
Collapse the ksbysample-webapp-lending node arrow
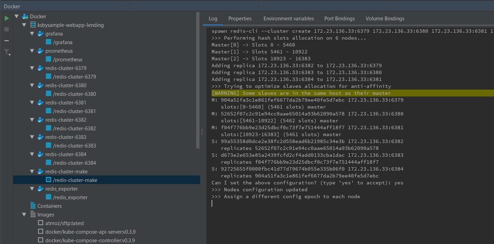[24, 25]
